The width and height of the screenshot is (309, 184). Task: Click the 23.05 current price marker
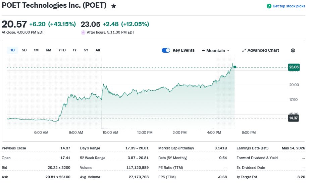click(294, 67)
